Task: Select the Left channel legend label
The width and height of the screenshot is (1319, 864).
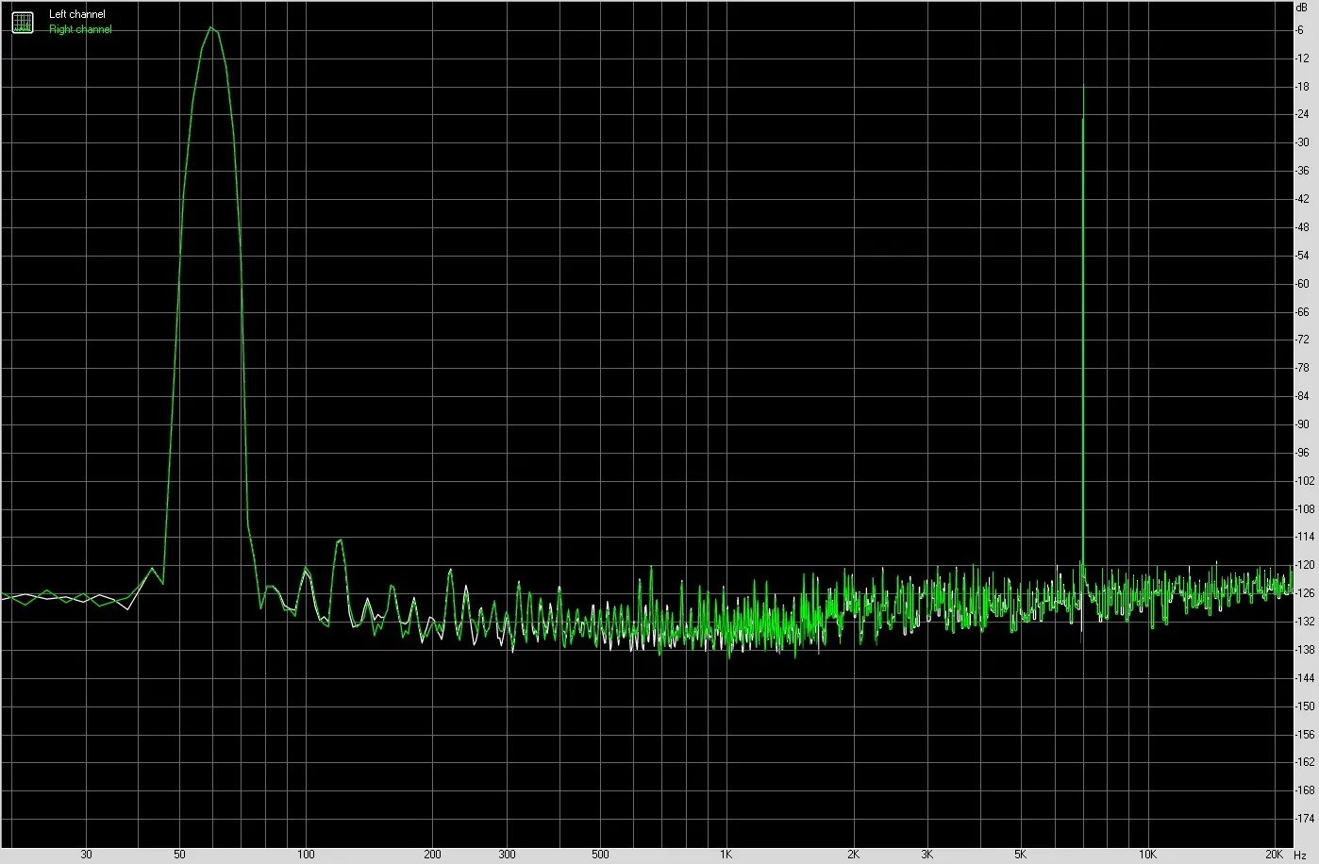Action: (77, 14)
